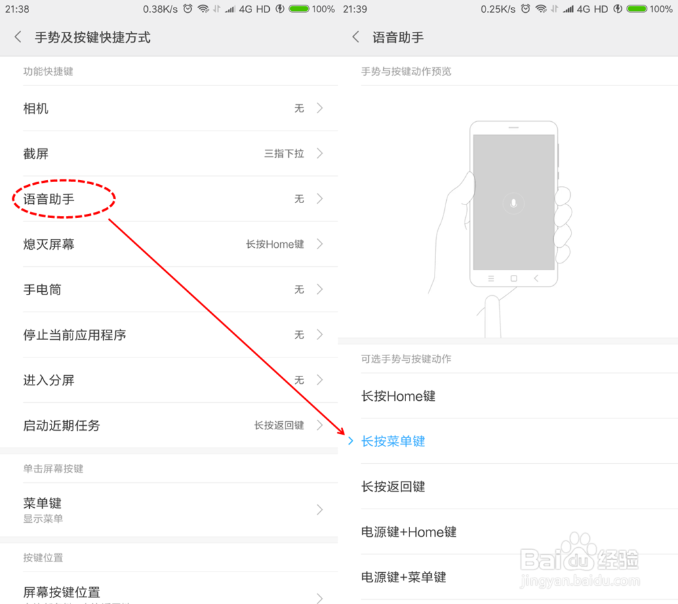Tap microphone icon in phone preview
The height and width of the screenshot is (604, 678).
tap(513, 203)
